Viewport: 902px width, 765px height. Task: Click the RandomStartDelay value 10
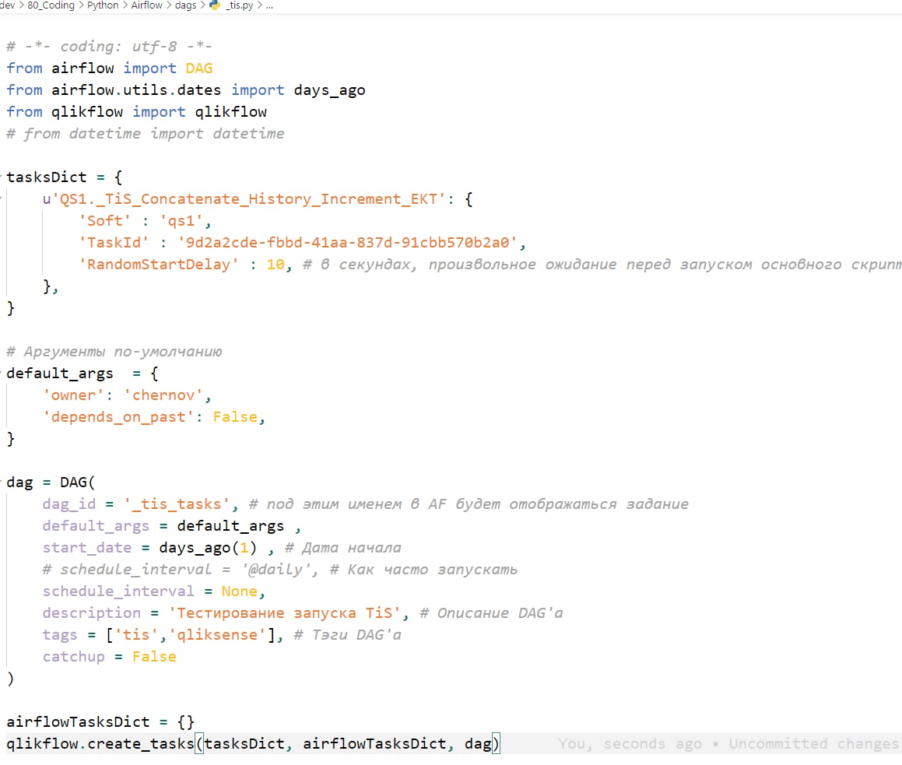coord(275,265)
